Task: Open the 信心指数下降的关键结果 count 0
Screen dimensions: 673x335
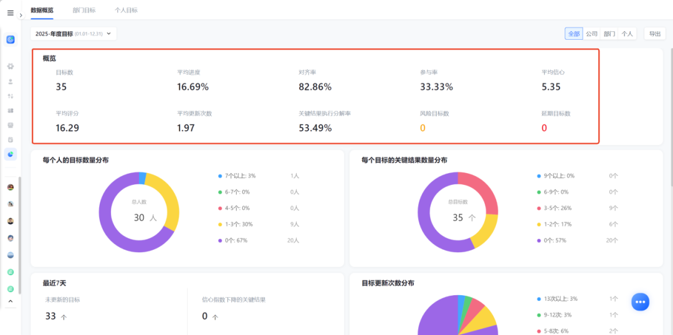Action: click(x=205, y=316)
